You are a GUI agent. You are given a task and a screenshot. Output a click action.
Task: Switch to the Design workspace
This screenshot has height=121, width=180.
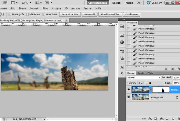[117, 3]
